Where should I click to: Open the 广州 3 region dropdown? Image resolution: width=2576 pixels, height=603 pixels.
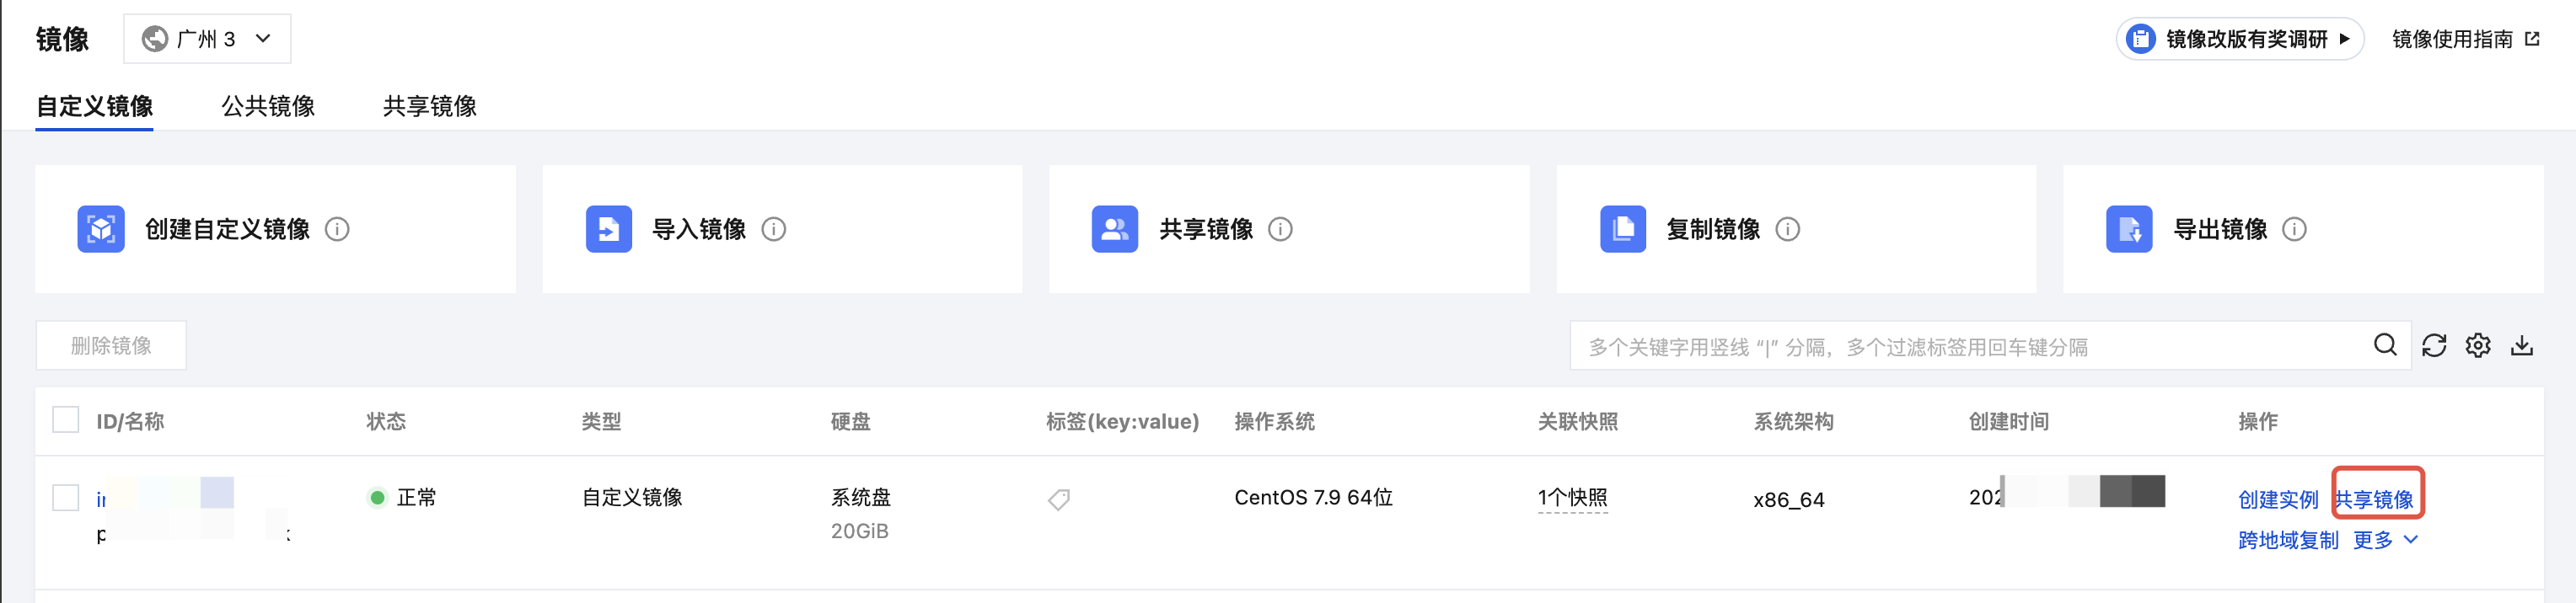pos(207,39)
